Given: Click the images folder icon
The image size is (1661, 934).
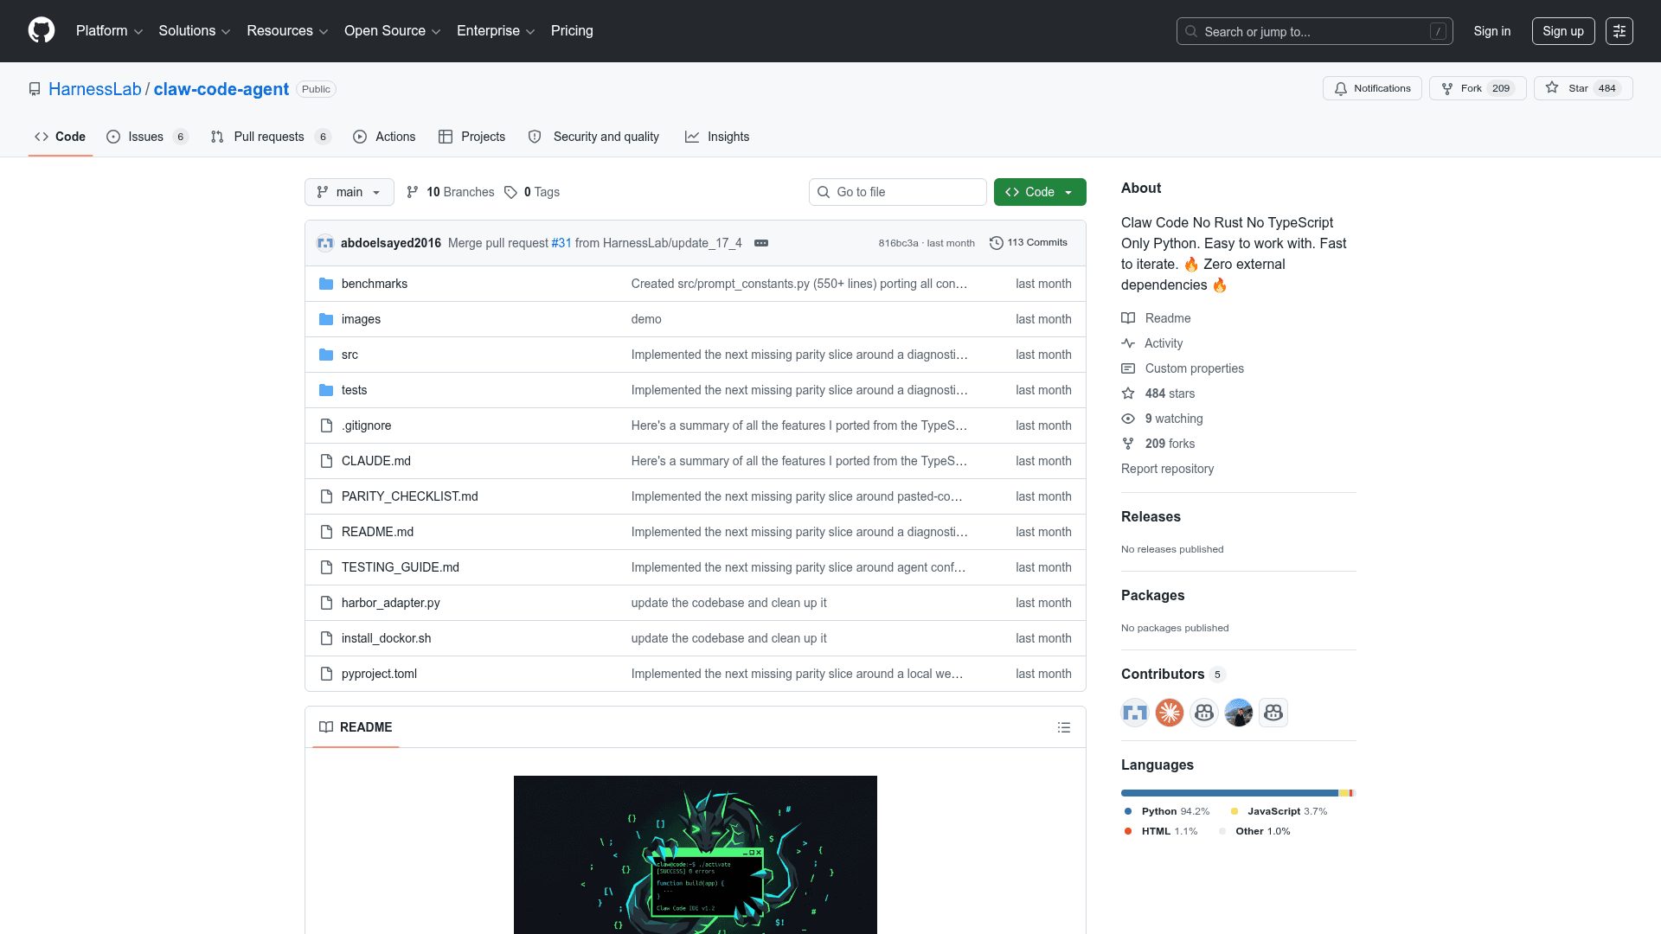Looking at the screenshot, I should point(326,319).
